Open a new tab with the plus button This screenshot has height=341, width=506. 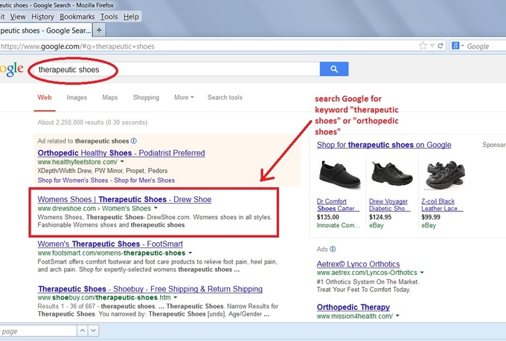pyautogui.click(x=100, y=30)
